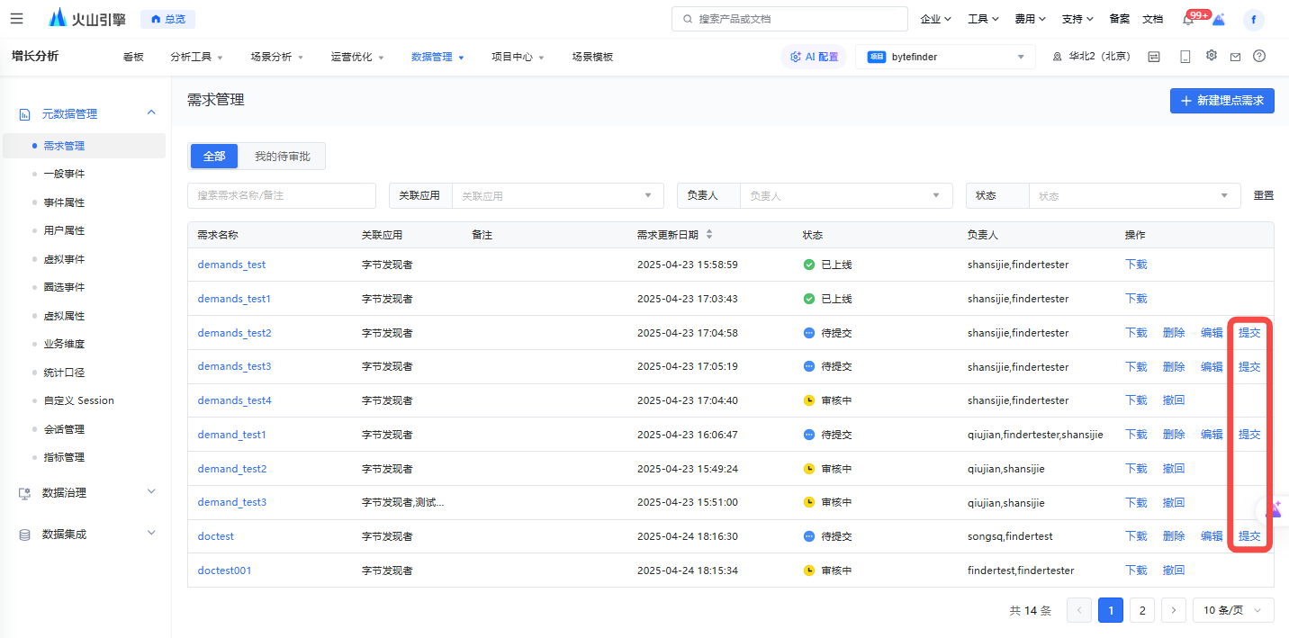
Task: Click the 新建埋点需求 button
Action: tap(1221, 101)
